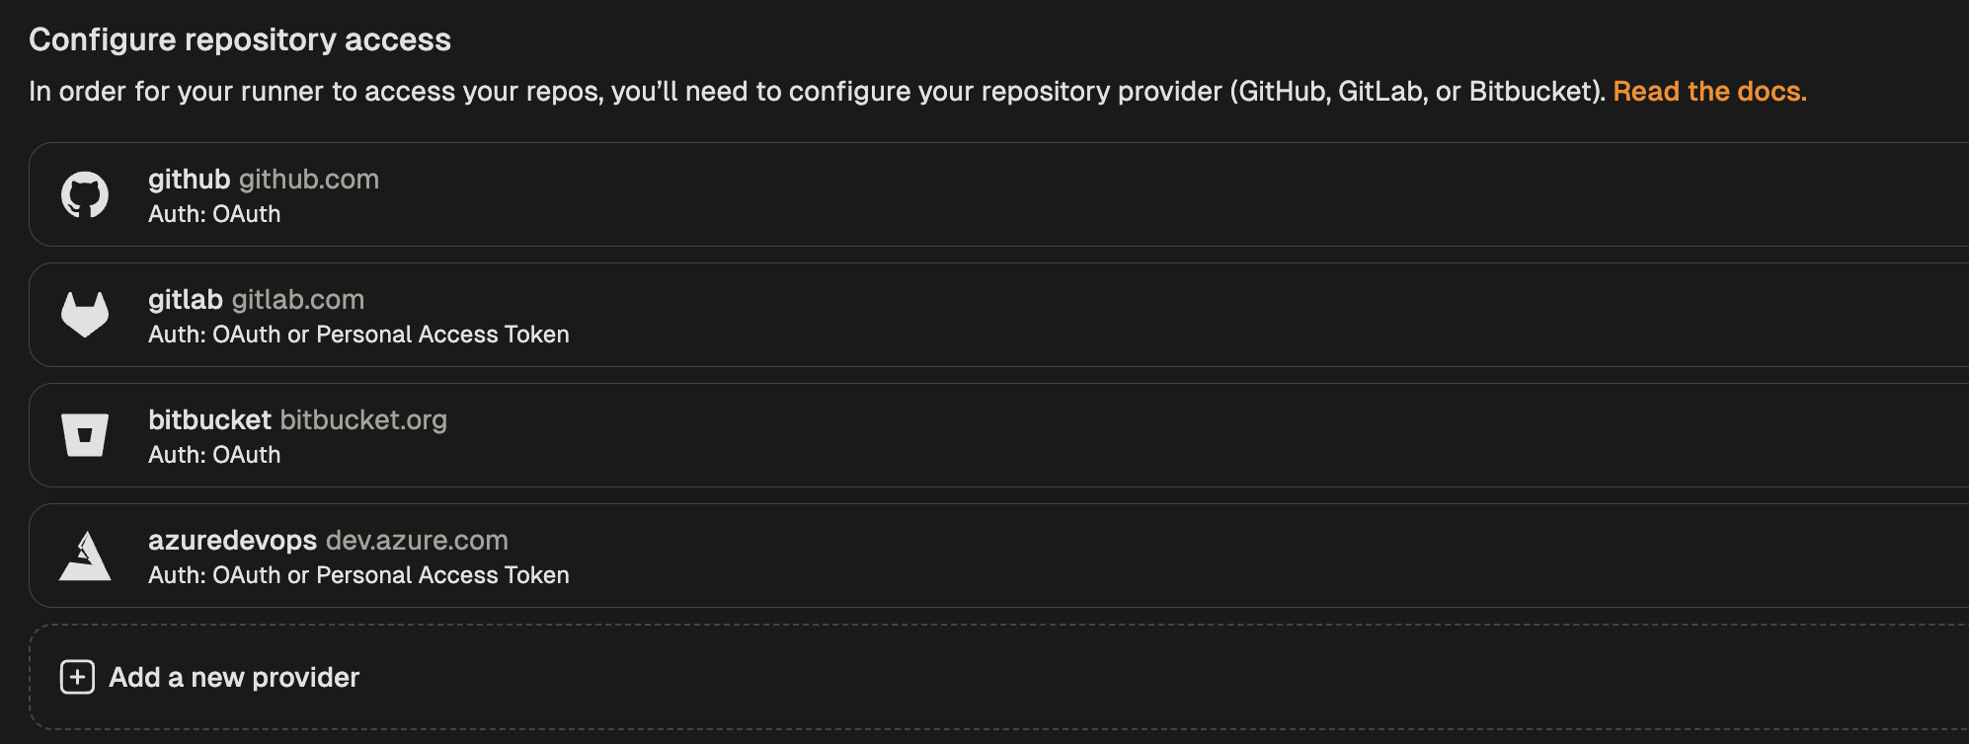
Task: Click Bitbucket's Auth: OAuth line
Action: [214, 455]
